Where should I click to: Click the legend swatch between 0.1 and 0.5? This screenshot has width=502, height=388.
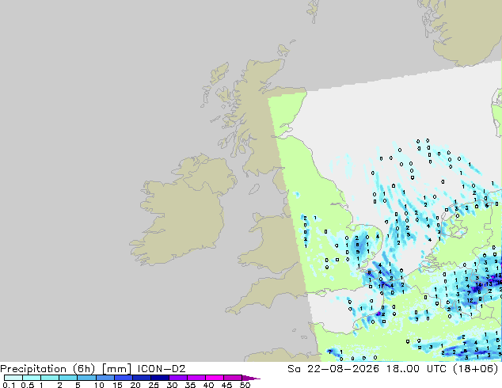point(13,378)
